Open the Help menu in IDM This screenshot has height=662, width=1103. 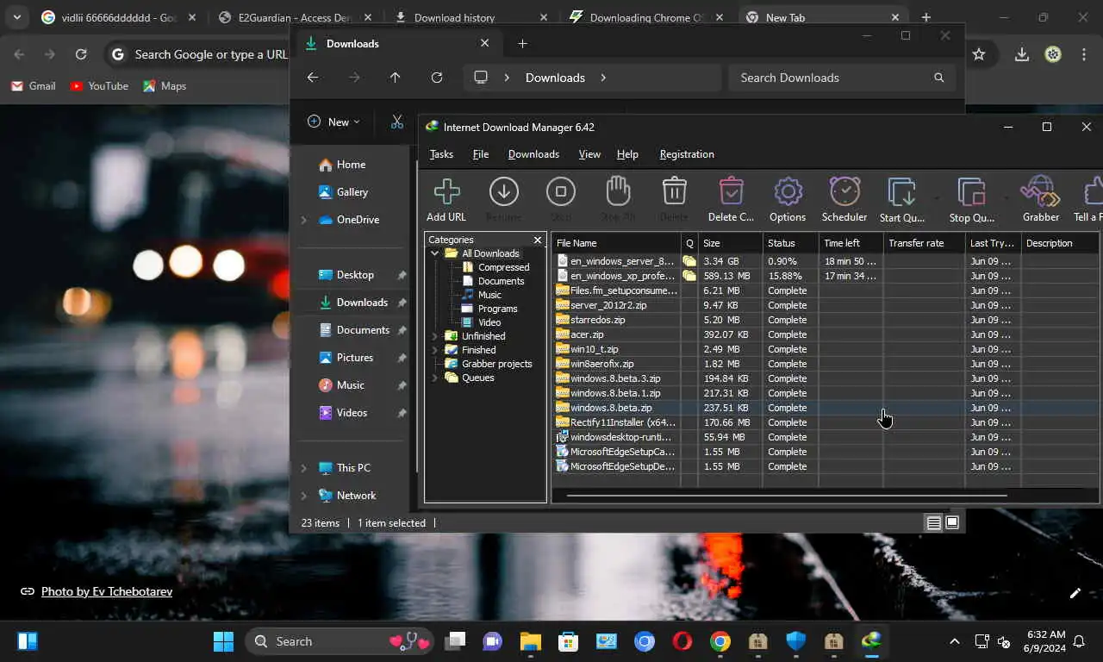click(627, 154)
